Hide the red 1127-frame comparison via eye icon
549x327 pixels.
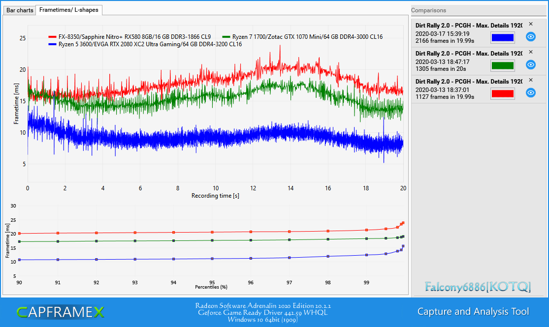pos(531,92)
